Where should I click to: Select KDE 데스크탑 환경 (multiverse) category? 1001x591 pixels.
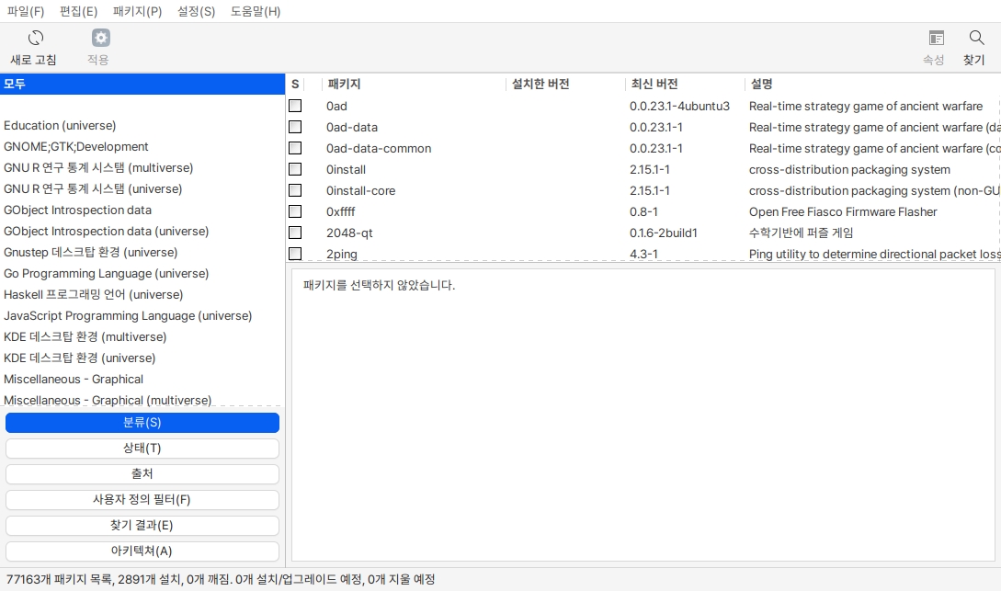(85, 336)
